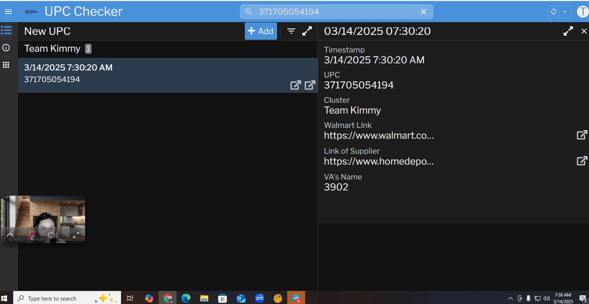Launch Copilot from the taskbar
Viewport: 589px width, 304px height.
[149, 298]
